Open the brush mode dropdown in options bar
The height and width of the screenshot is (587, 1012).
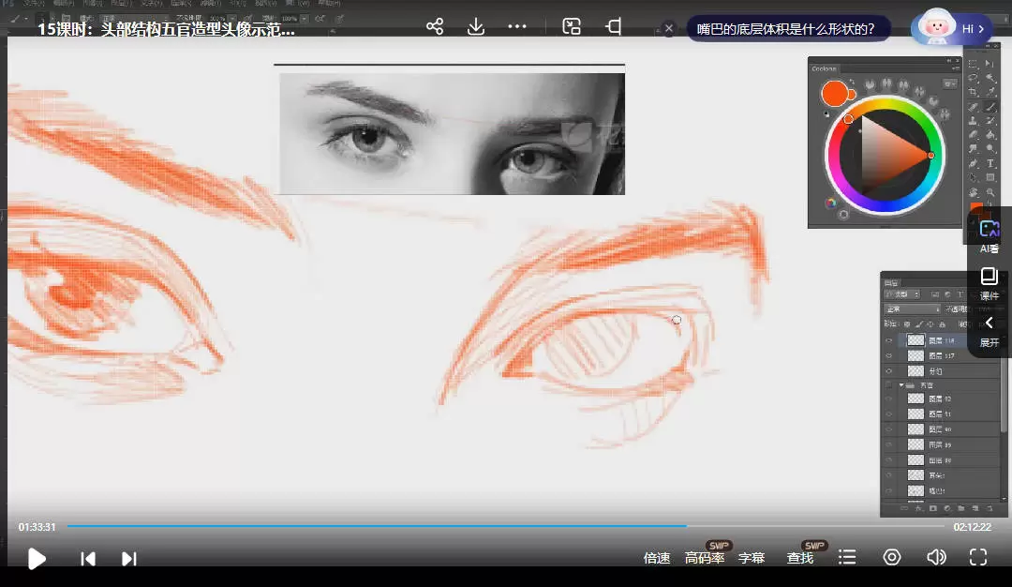(x=134, y=18)
